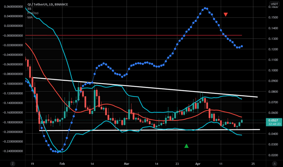This screenshot has height=167, width=283.
Task: Select the BB indicator label
Action: tap(29, 9)
